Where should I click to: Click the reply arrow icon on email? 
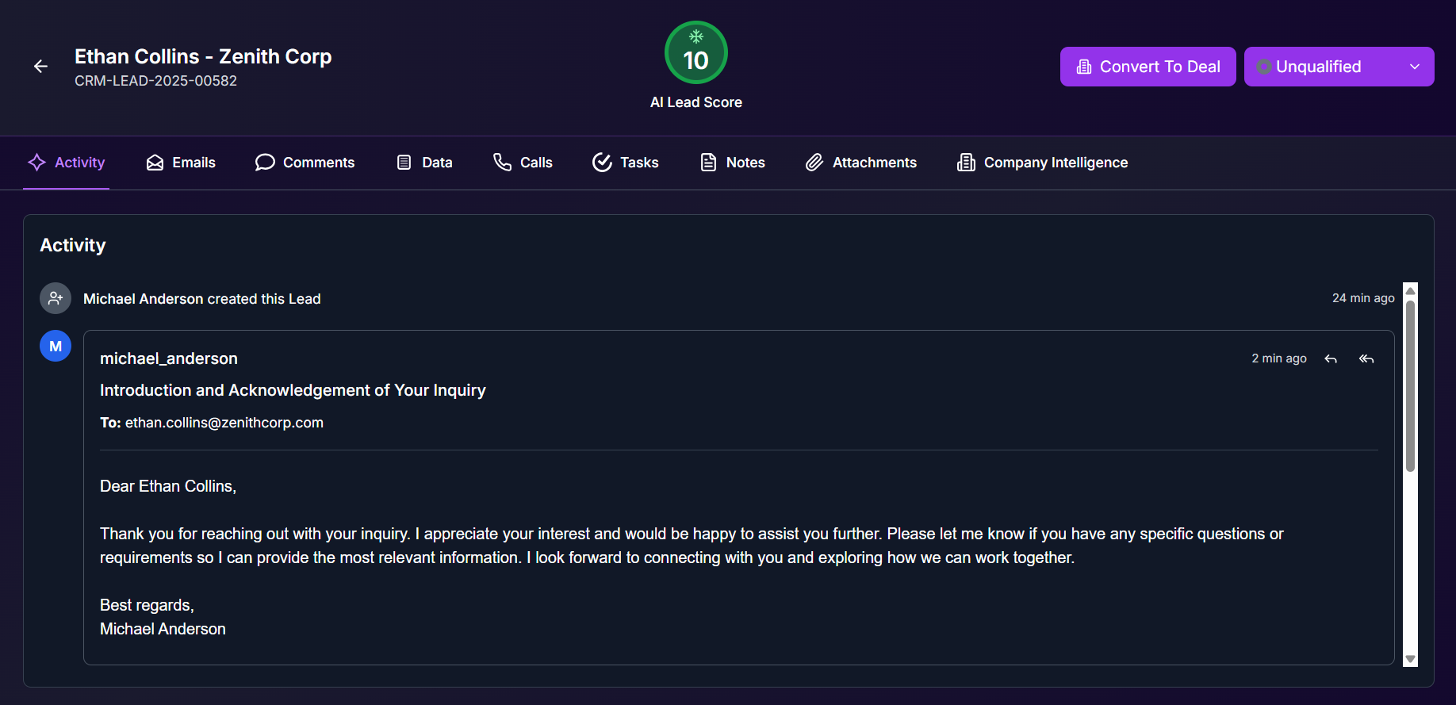[x=1331, y=359]
